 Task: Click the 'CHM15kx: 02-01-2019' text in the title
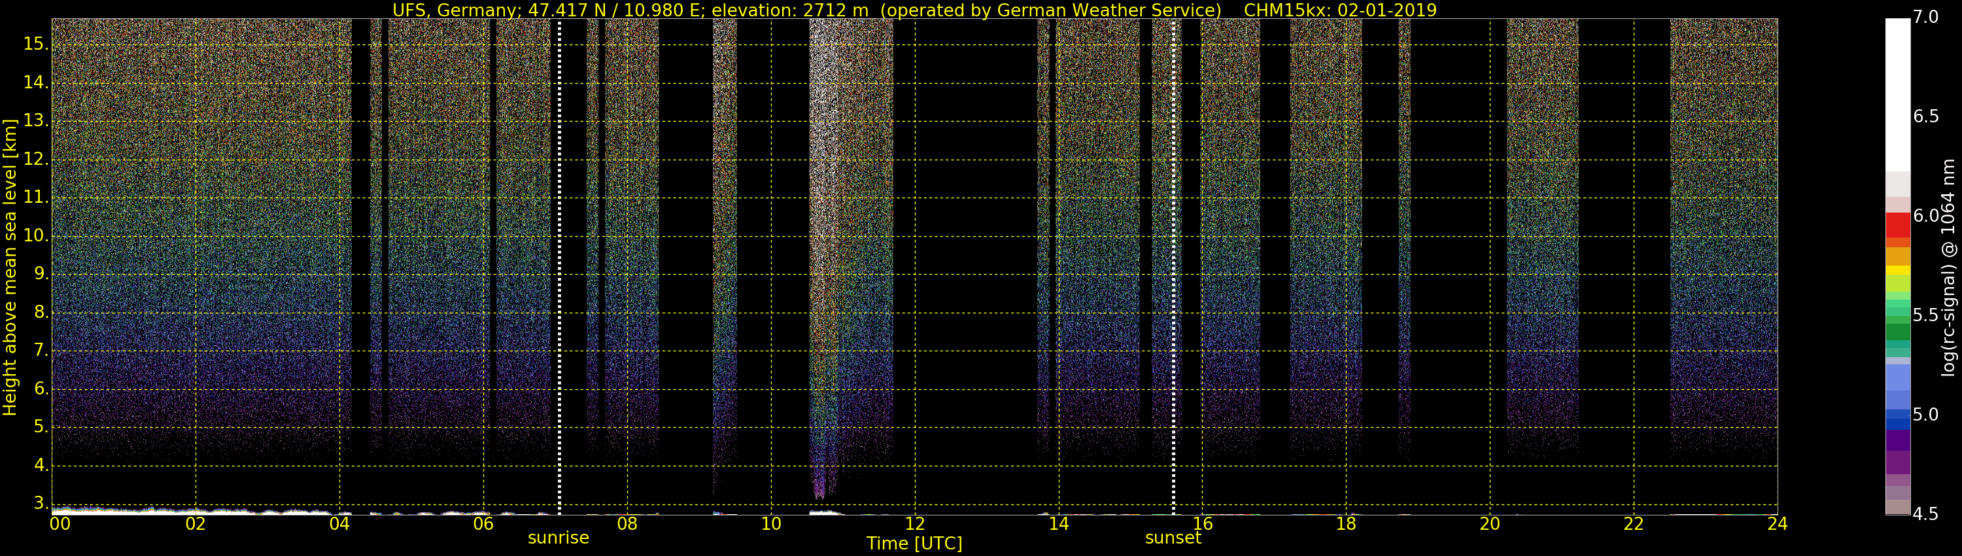(1340, 10)
